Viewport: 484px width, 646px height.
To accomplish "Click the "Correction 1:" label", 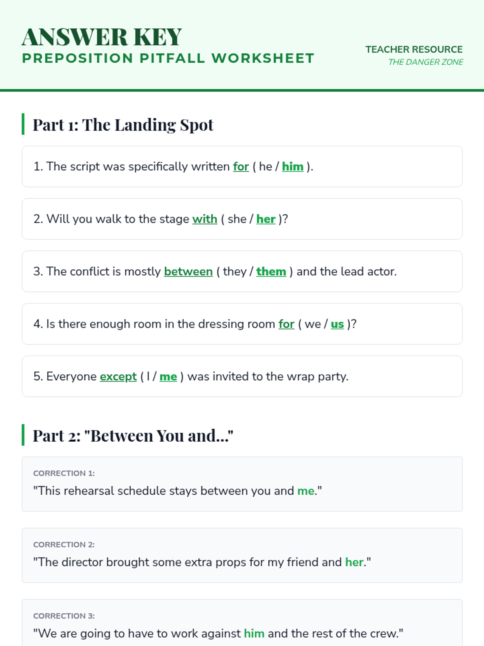I will point(64,473).
